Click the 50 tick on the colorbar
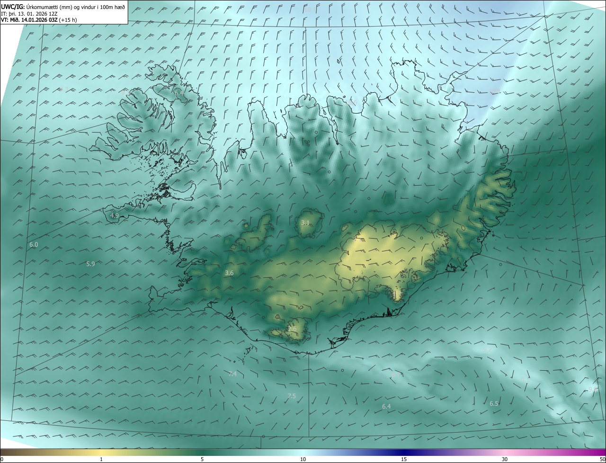 [603, 460]
